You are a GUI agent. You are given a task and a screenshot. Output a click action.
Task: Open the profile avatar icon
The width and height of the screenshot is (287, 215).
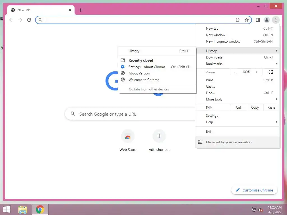267,20
